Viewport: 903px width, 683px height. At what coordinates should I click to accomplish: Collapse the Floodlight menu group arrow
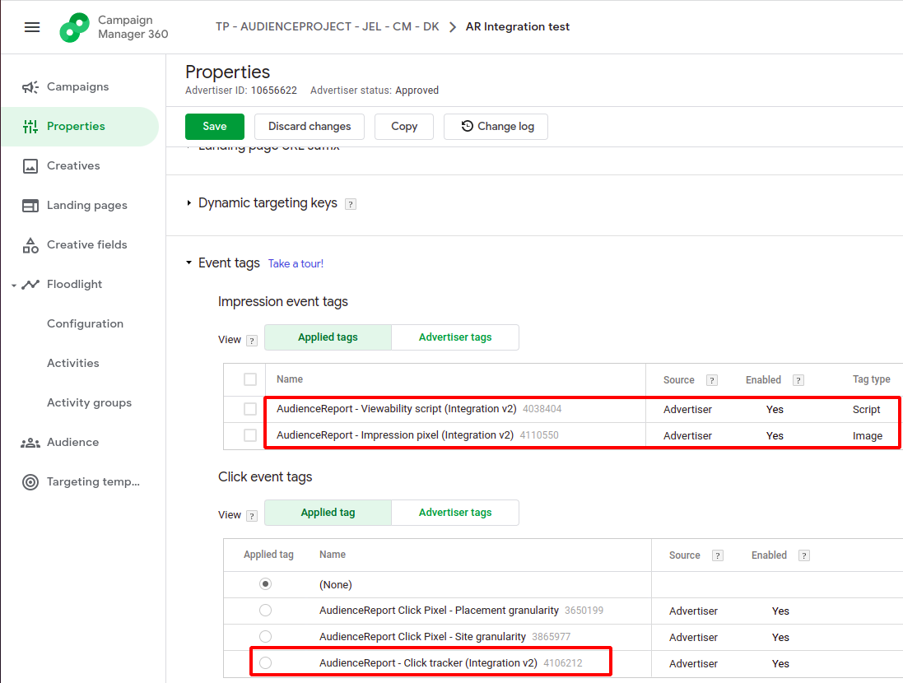click(x=14, y=286)
